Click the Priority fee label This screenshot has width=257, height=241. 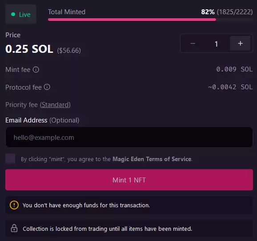(21, 105)
